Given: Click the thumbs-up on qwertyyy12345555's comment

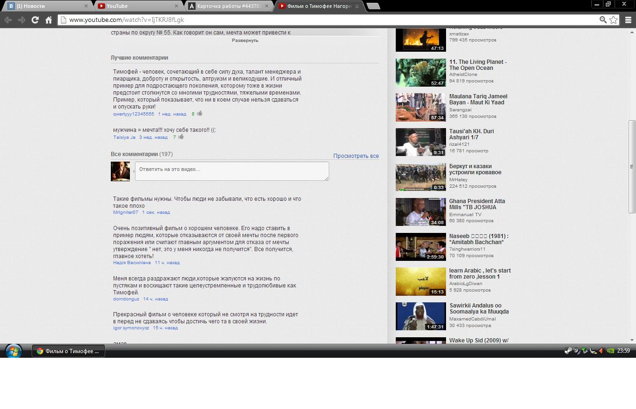Looking at the screenshot, I should click(x=199, y=113).
